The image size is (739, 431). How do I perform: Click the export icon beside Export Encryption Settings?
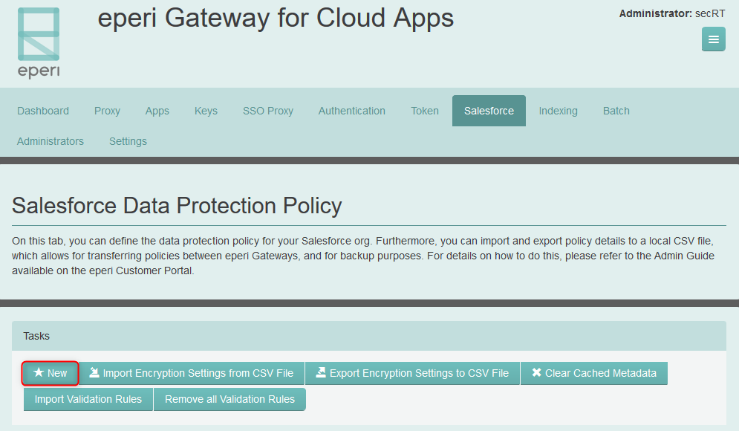[x=321, y=372]
